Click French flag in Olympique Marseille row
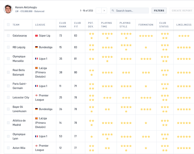Screen dimensions: 194x154 (36, 59)
